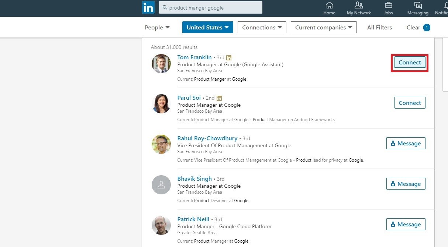Click 'Product Manager at Google (Google Assistant)' headline
This screenshot has width=448, height=247.
(230, 64)
